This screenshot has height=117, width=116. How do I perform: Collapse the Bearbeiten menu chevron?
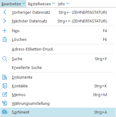coord(24,3)
